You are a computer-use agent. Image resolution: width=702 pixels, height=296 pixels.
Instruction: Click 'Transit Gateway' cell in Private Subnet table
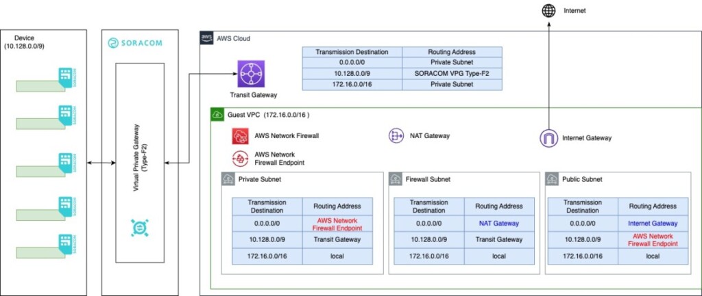(337, 240)
